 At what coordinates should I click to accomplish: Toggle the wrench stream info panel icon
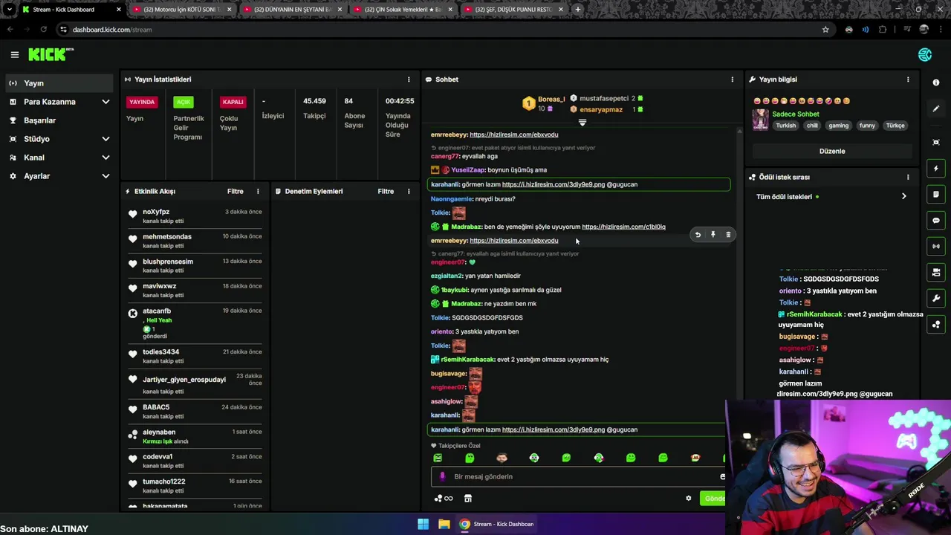[936, 299]
